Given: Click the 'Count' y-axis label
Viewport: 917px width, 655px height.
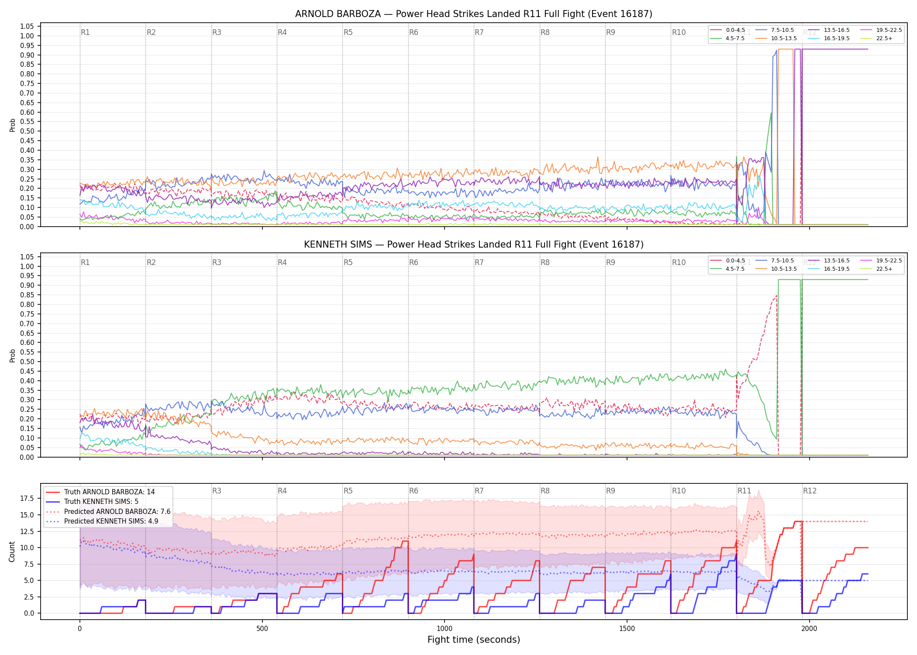Looking at the screenshot, I should 12,552.
